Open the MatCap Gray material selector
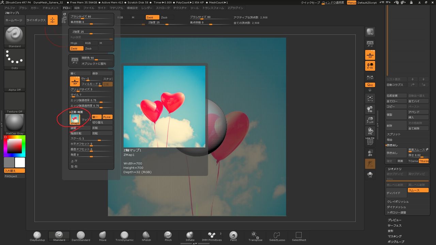 [x=15, y=124]
